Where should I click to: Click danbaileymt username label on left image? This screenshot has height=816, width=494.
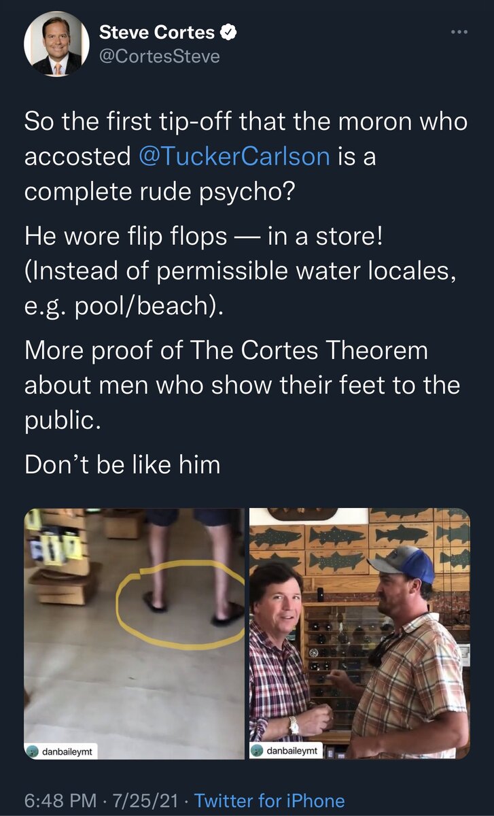click(x=68, y=749)
